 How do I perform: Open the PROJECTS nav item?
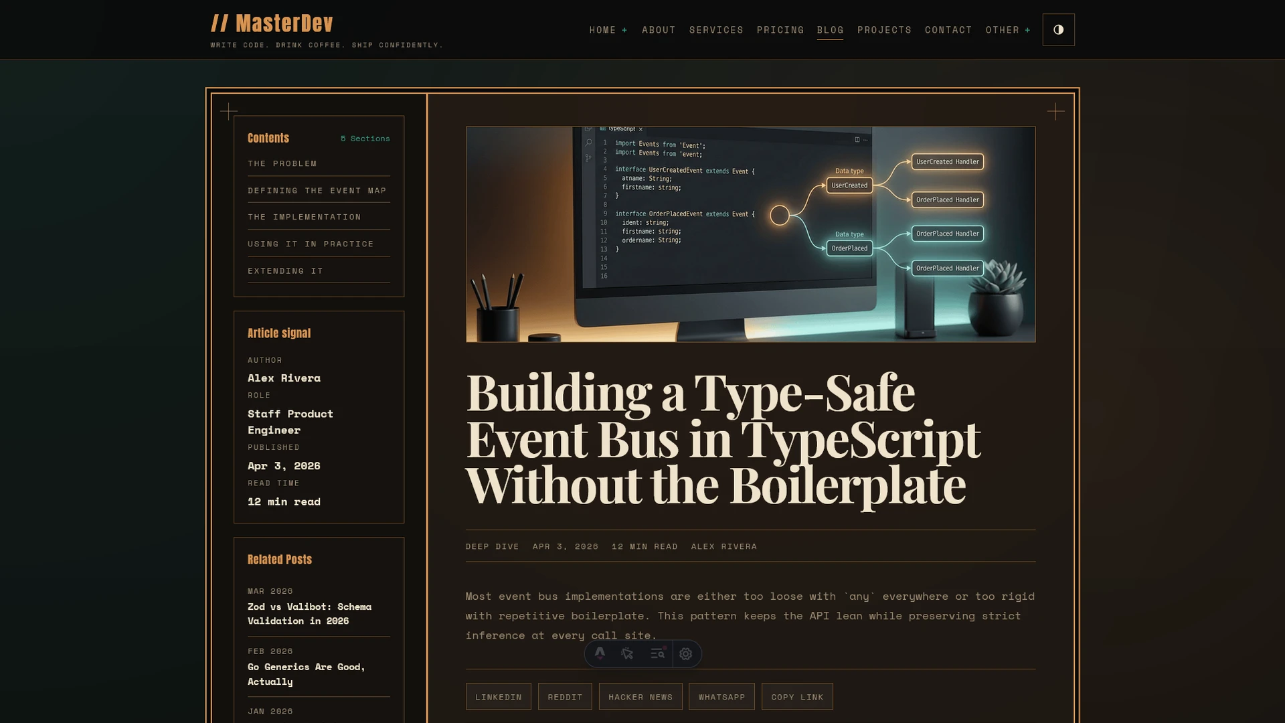coord(884,30)
